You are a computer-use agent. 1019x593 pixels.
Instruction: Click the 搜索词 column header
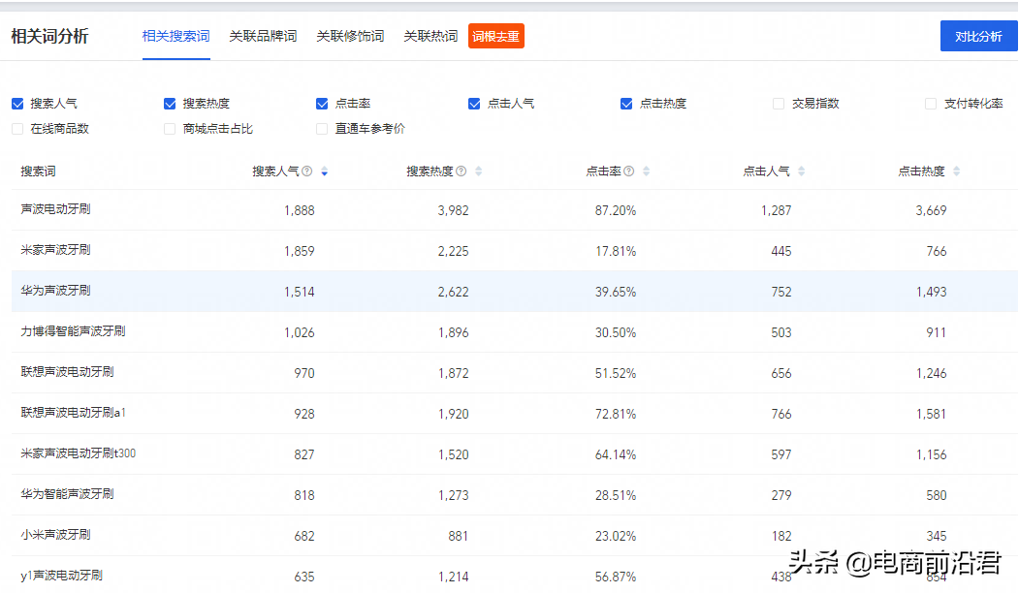39,172
